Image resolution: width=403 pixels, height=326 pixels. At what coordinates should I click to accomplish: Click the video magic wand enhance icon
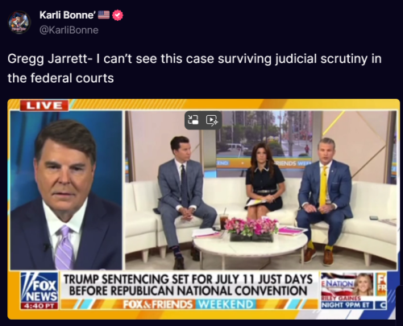[212, 120]
